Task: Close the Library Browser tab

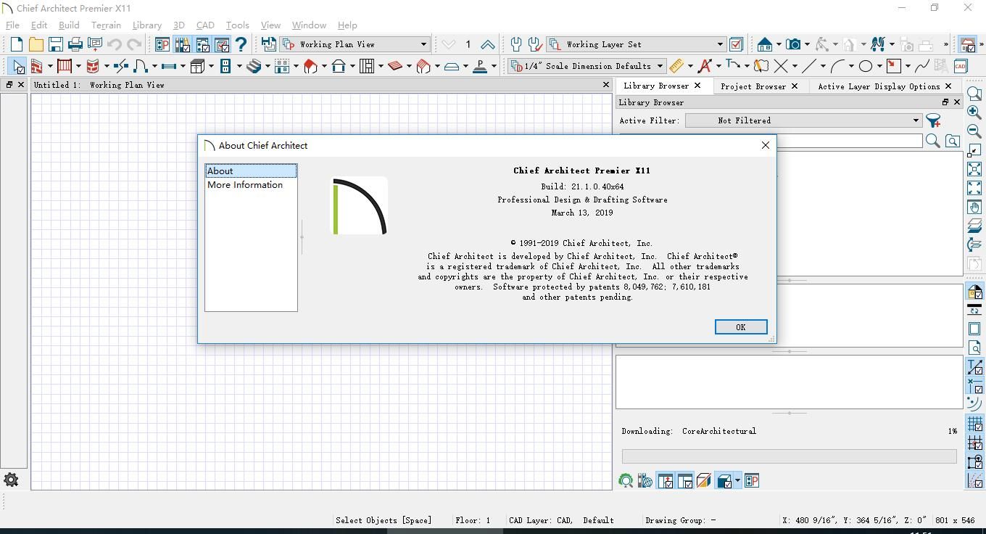Action: (697, 86)
